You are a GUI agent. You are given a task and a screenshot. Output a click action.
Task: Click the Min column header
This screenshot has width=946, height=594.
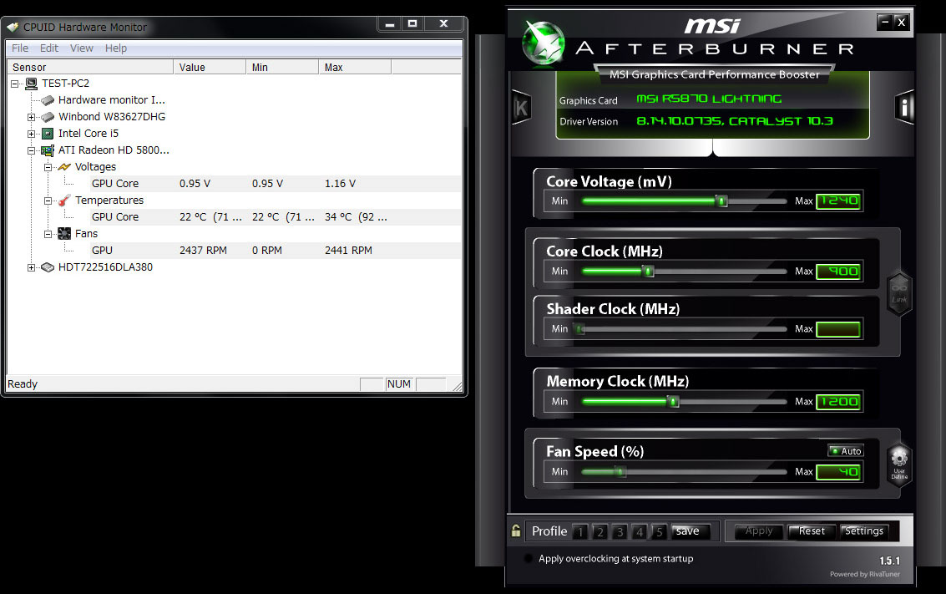coord(282,67)
